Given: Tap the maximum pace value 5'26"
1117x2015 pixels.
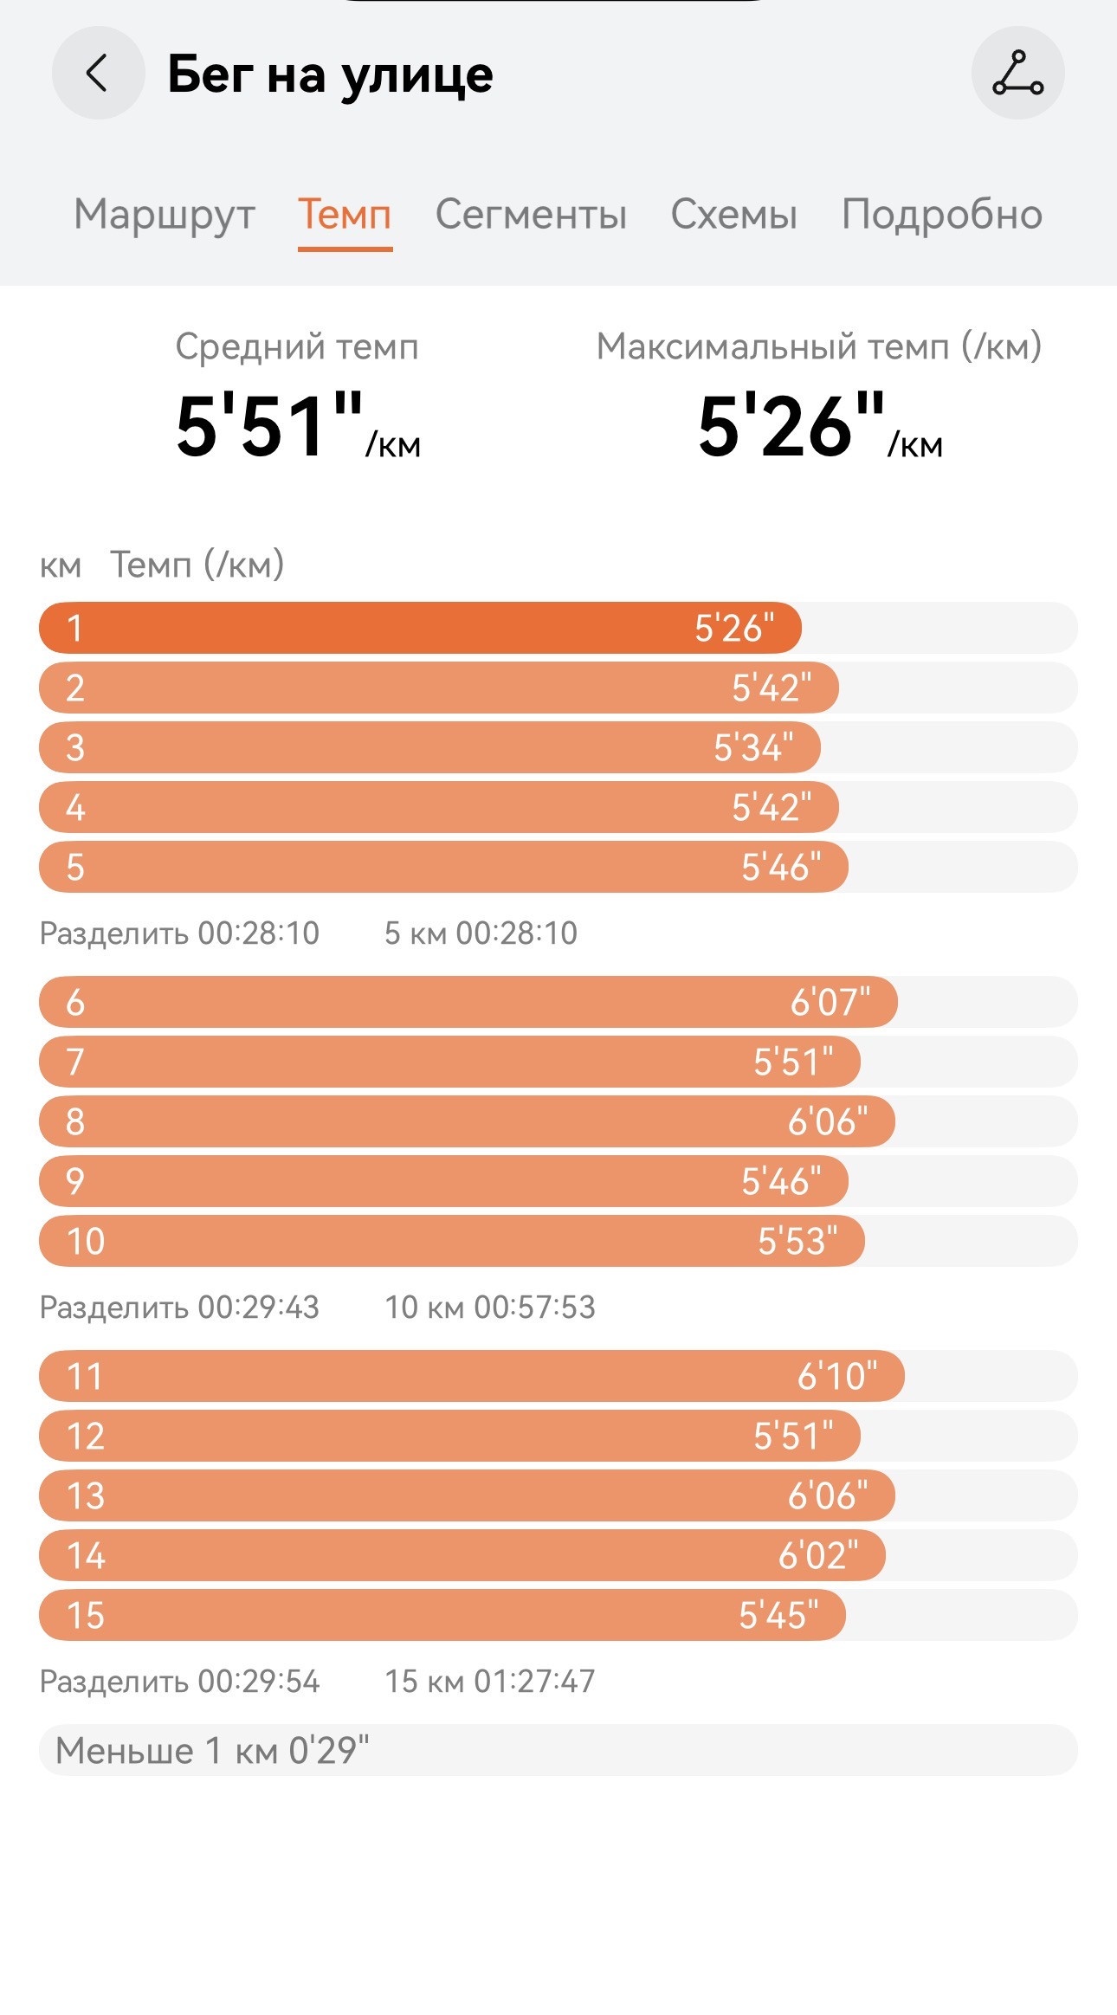Looking at the screenshot, I should click(820, 425).
